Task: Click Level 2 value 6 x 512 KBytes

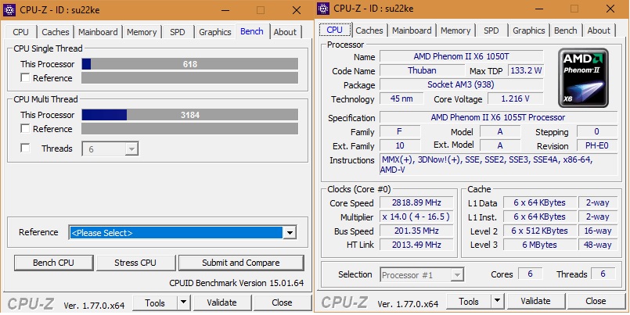Action: [539, 231]
